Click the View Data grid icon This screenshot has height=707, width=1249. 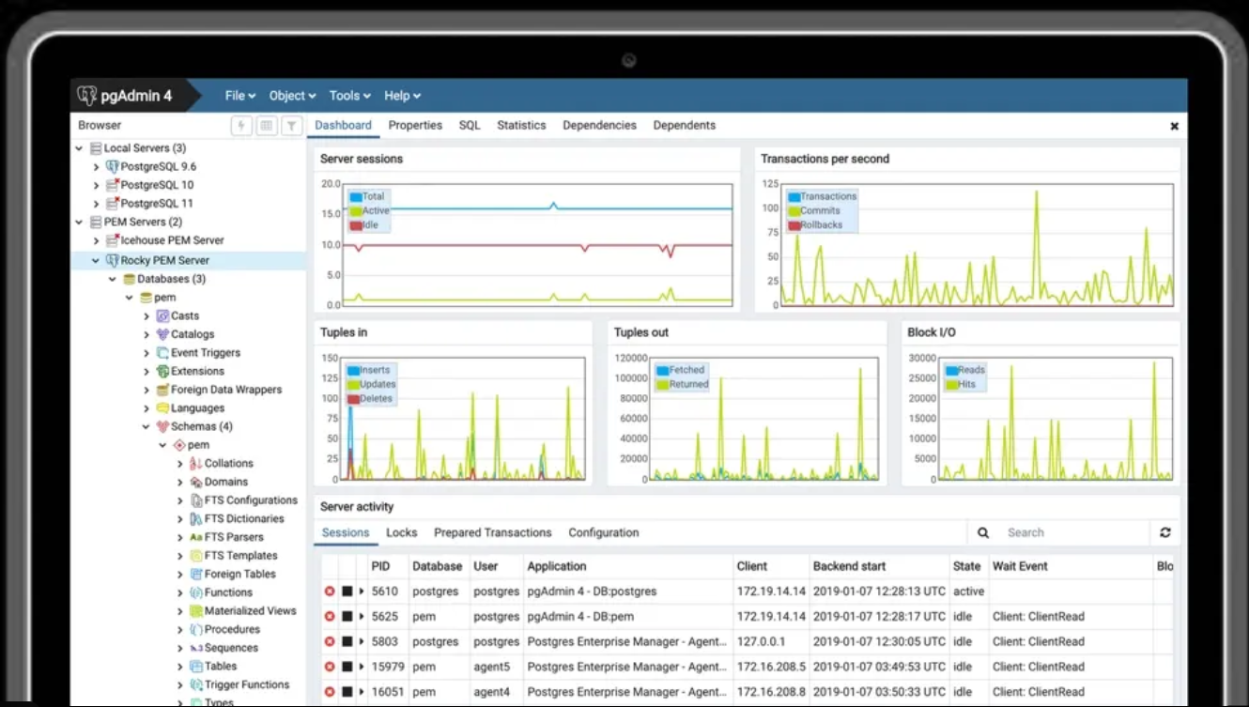click(267, 126)
